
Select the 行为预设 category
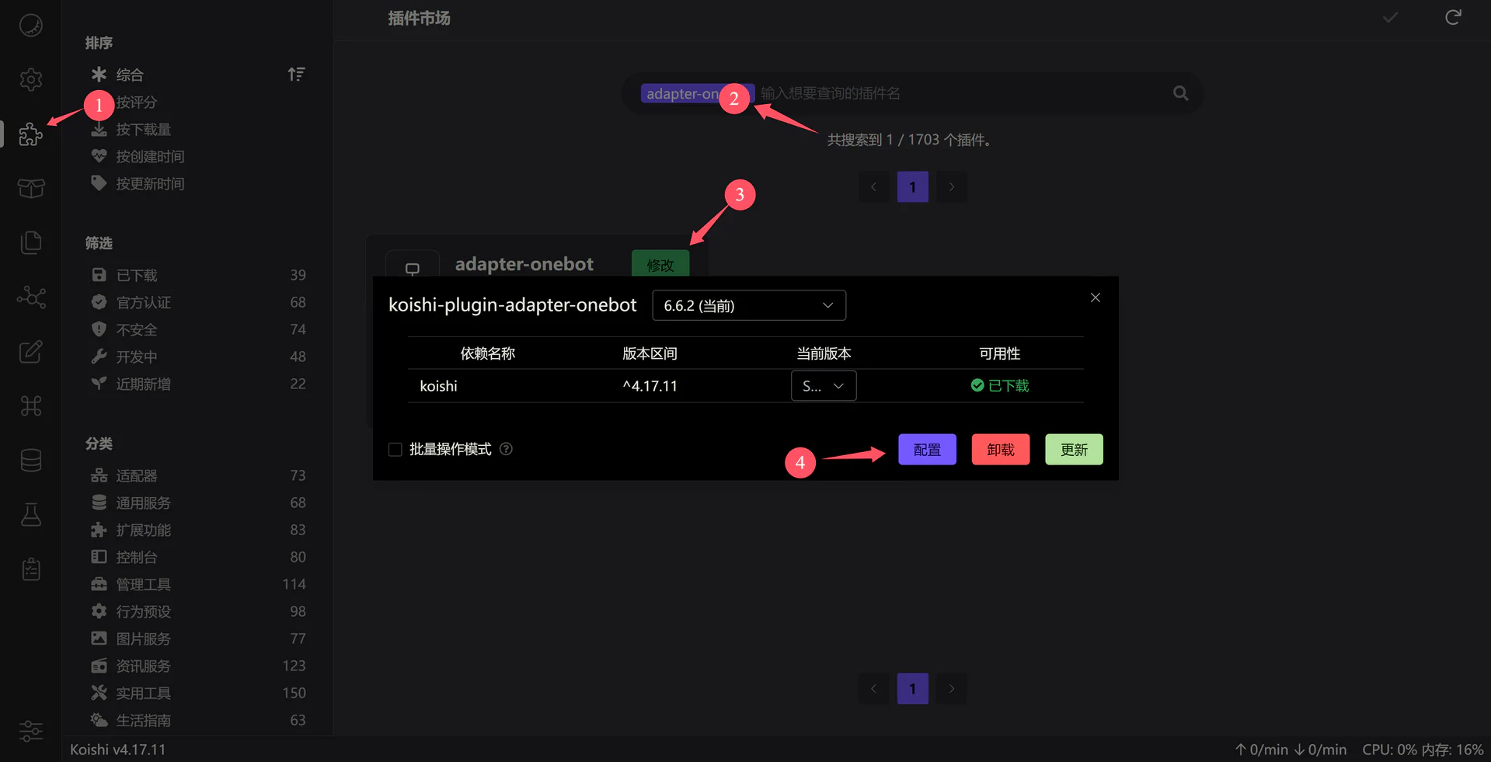pos(198,611)
